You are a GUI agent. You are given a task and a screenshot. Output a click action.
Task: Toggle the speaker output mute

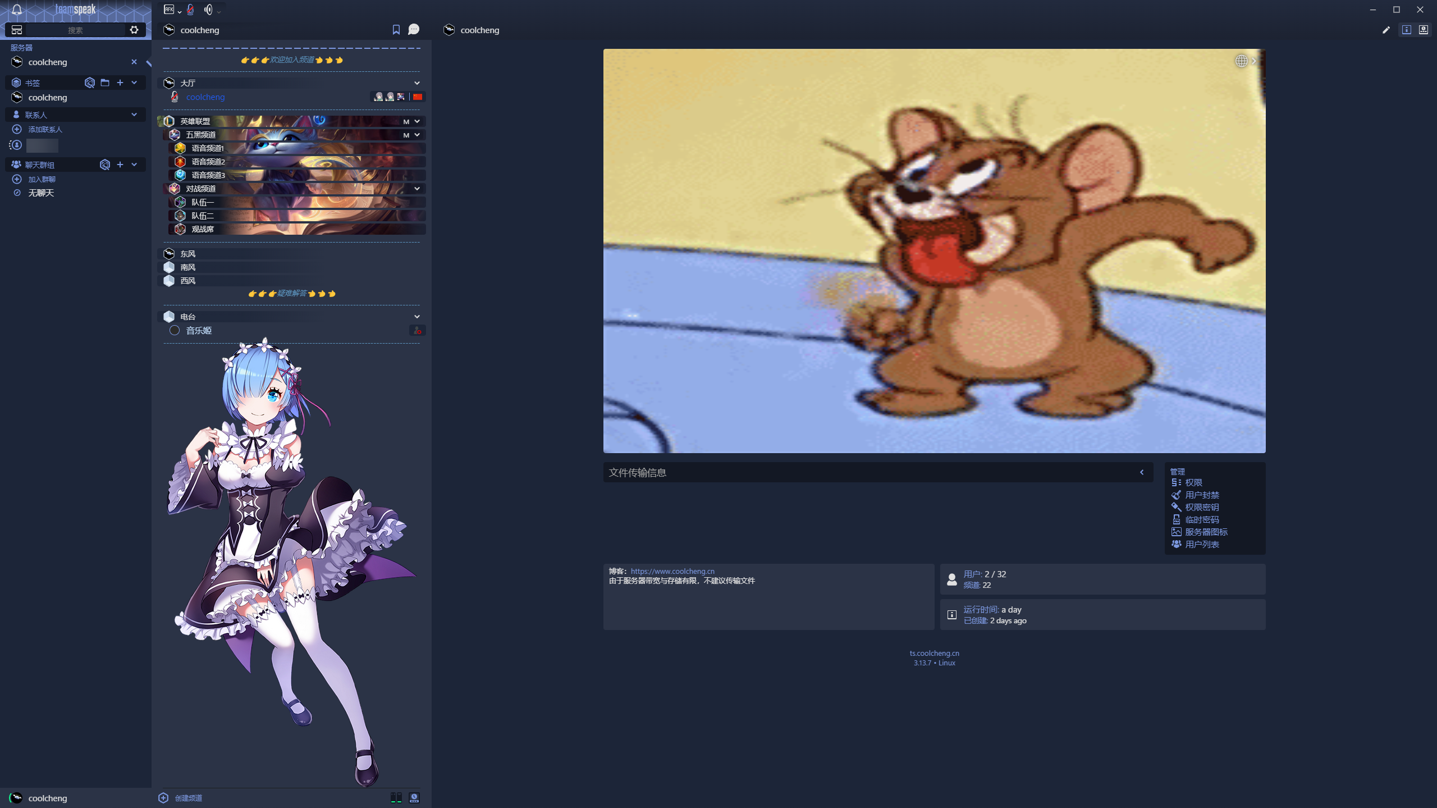[208, 10]
